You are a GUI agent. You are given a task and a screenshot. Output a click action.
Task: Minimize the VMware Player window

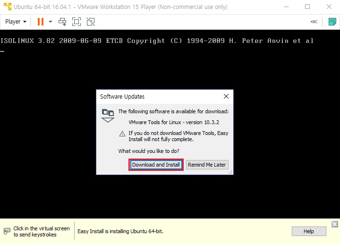286,7
